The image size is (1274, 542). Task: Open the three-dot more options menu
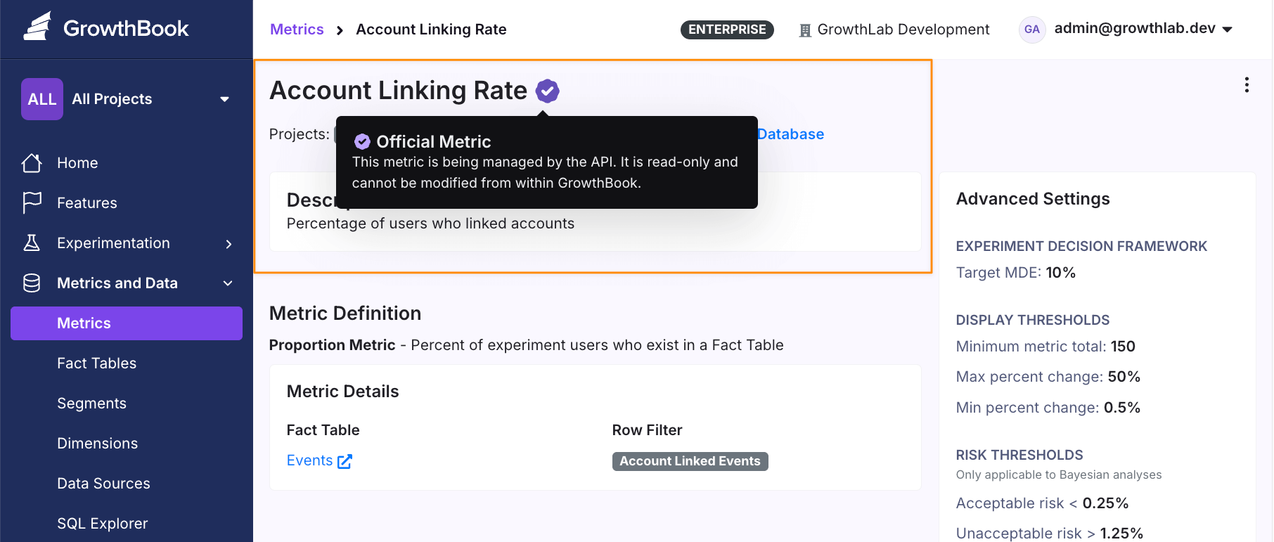coord(1247,85)
